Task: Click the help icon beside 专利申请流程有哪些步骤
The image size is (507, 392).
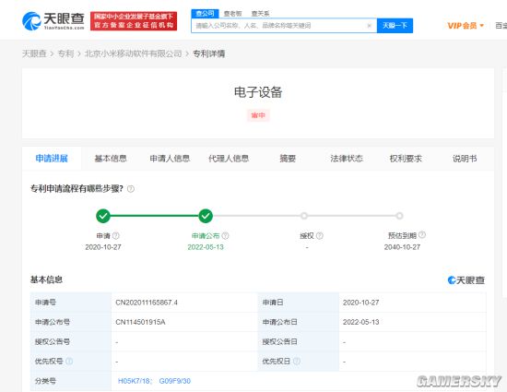Action: tap(131, 189)
